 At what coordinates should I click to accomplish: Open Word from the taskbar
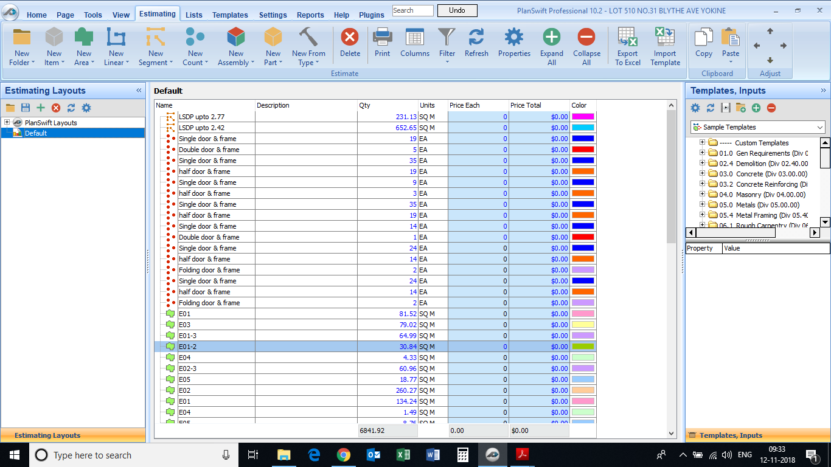(x=433, y=455)
